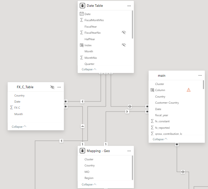Select Region field in Mapping - Geo
The image size is (208, 189).
[89, 178]
